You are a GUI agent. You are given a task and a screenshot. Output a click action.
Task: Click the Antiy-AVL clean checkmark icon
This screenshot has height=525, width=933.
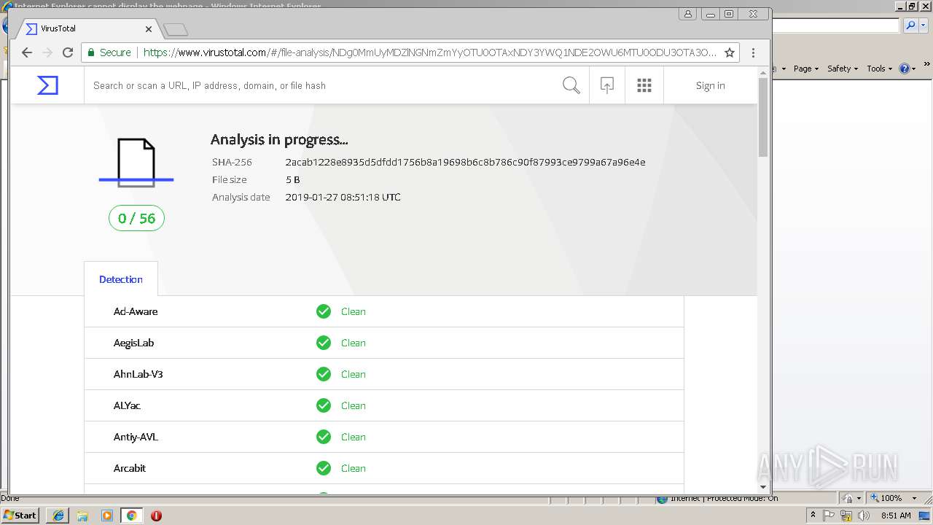[x=324, y=437]
